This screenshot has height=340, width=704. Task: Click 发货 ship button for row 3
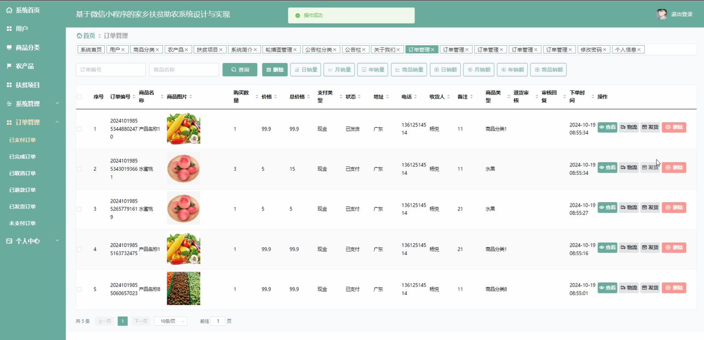[650, 208]
